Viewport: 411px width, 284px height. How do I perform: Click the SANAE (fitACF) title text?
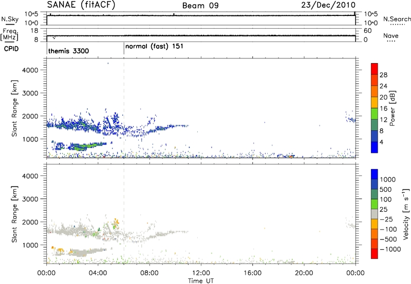click(81, 5)
